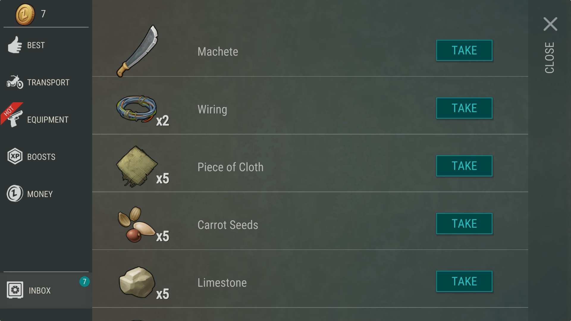This screenshot has height=321, width=571.
Task: Switch to the Boosts tab
Action: 41,157
